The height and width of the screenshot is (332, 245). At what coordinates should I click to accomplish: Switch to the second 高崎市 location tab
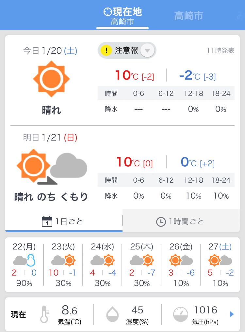(188, 16)
